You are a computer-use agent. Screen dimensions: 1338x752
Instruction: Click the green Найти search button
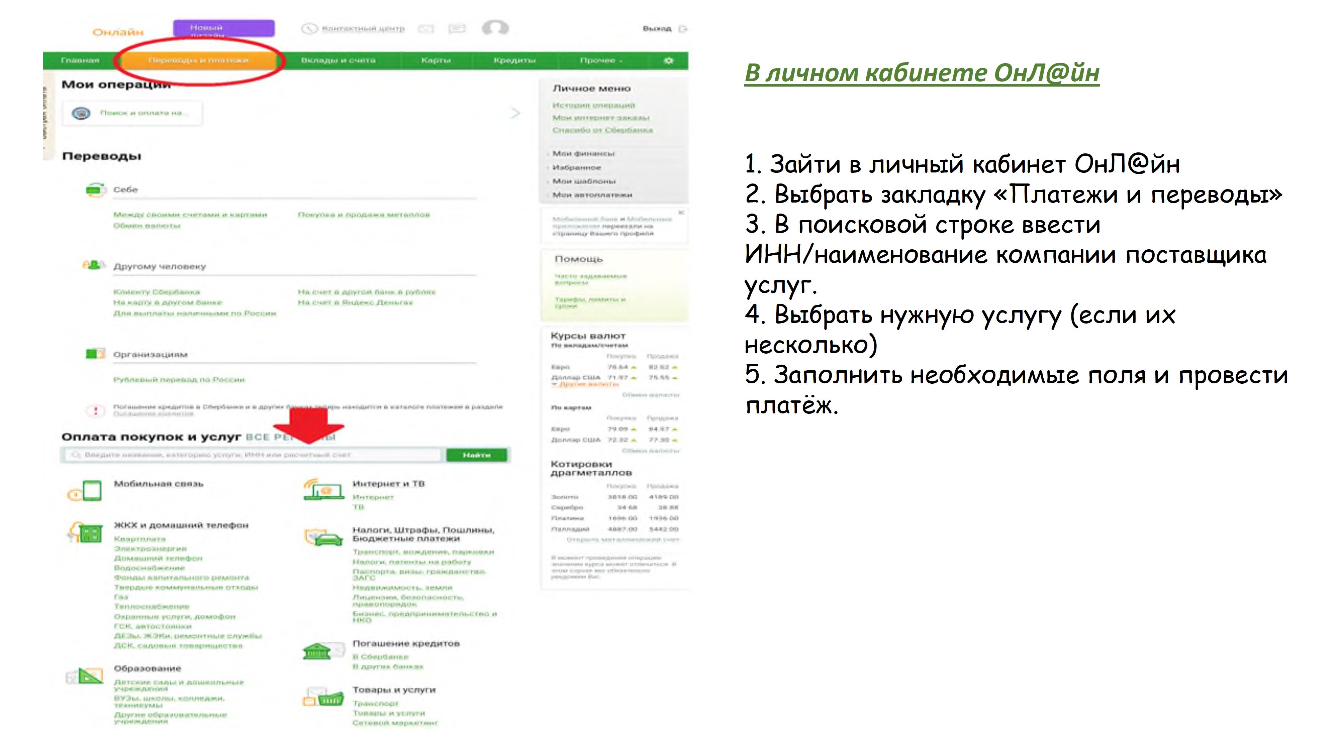coord(477,455)
